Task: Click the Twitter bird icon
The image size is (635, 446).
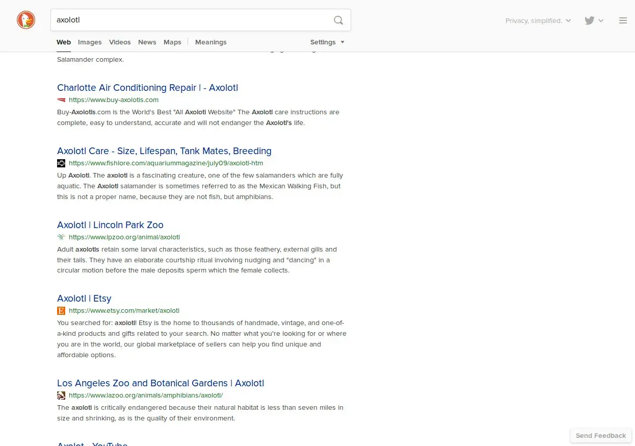Action: coord(590,21)
